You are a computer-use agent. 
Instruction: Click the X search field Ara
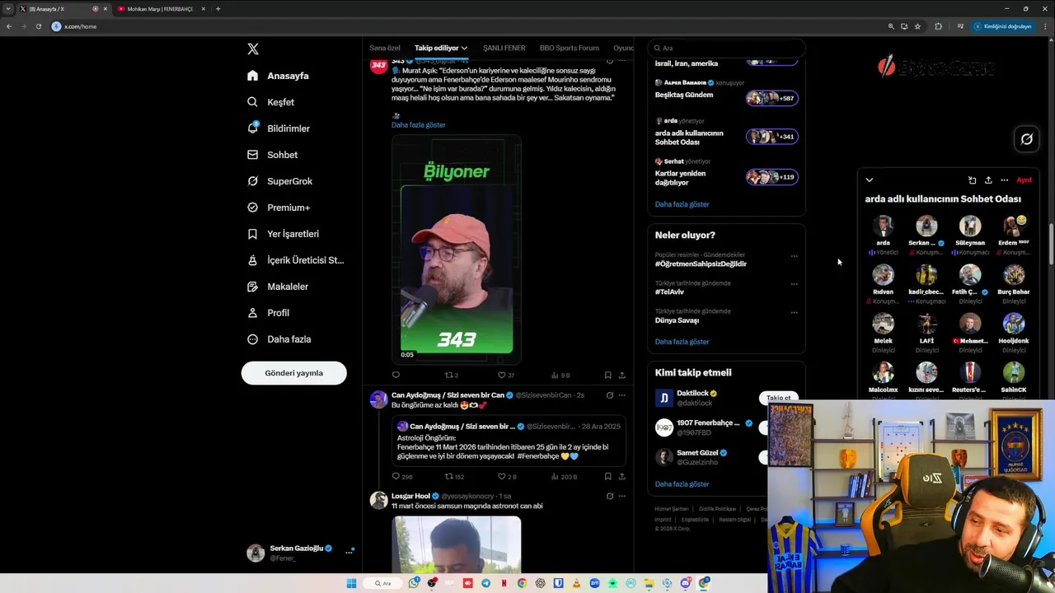tap(725, 48)
